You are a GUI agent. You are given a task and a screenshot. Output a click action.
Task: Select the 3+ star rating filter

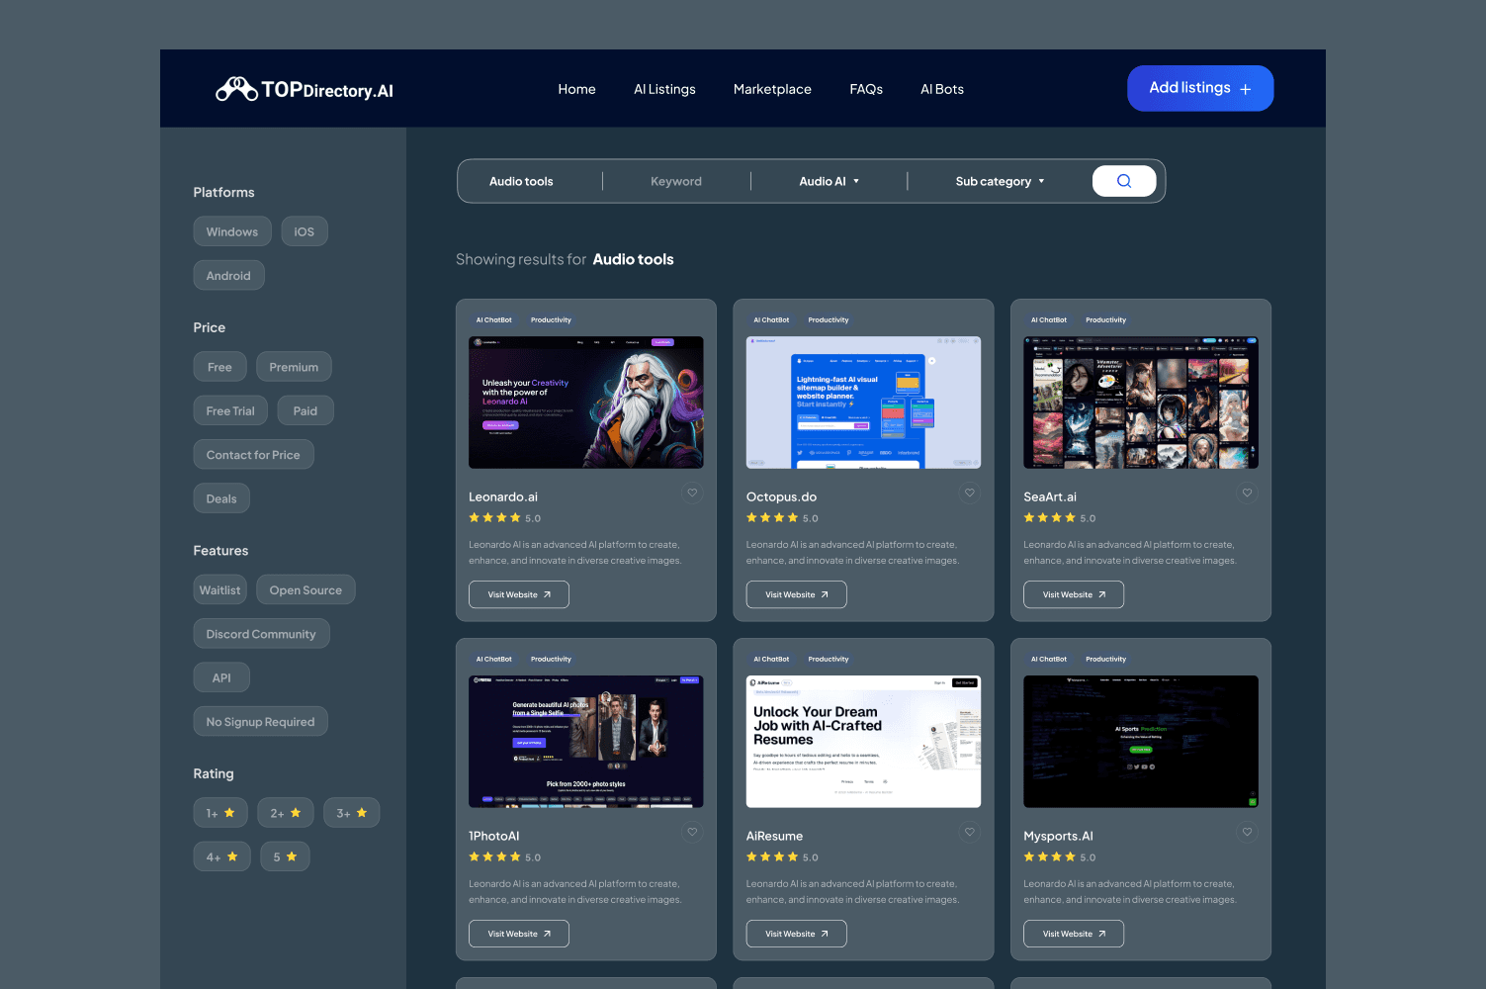351,813
